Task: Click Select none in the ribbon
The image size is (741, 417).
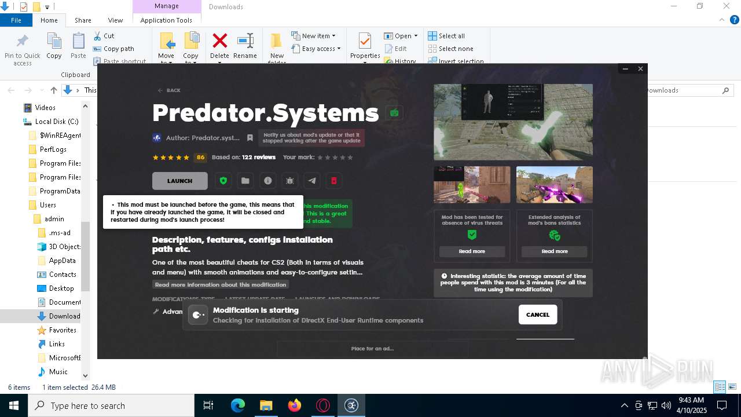Action: click(450, 49)
